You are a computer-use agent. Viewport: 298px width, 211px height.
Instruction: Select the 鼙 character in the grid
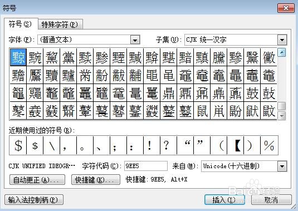tap(85, 111)
